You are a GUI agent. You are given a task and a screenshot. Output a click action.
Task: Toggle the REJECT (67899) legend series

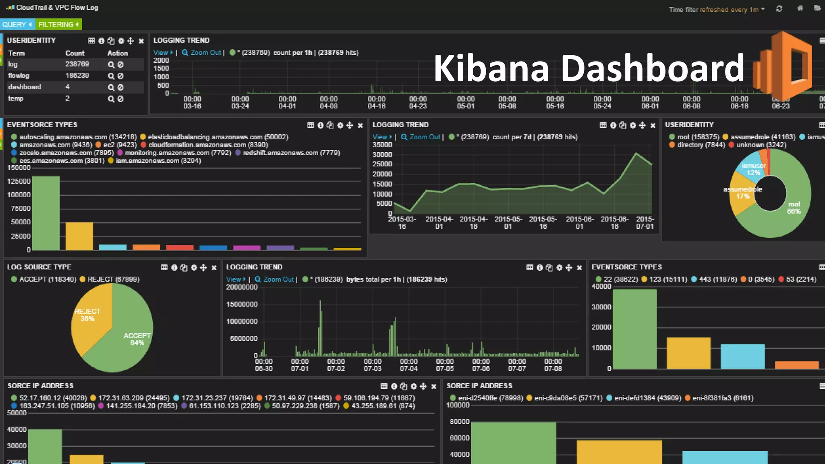coord(110,279)
